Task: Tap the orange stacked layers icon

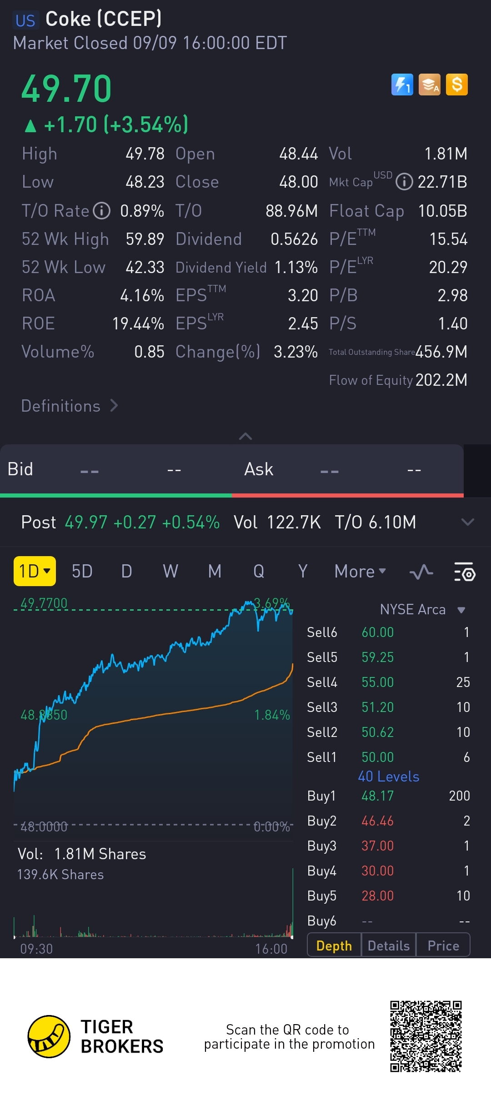Action: click(x=429, y=85)
